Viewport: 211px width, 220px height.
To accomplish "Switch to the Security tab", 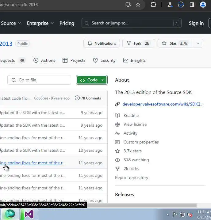I will click(x=104, y=60).
